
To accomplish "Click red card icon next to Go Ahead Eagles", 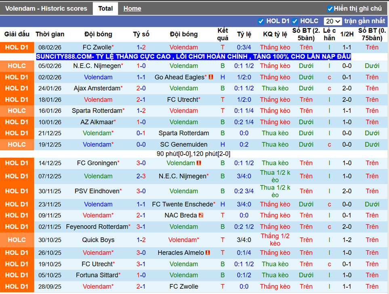I will (x=211, y=77).
